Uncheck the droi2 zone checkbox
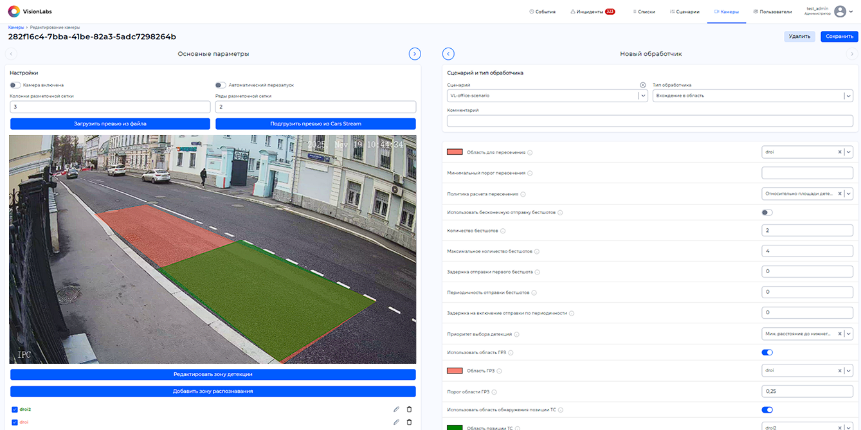Screen dimensions: 861x430 (x=15, y=409)
